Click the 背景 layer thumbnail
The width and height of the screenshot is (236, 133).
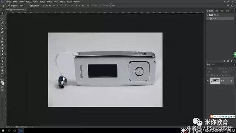tap(215, 81)
